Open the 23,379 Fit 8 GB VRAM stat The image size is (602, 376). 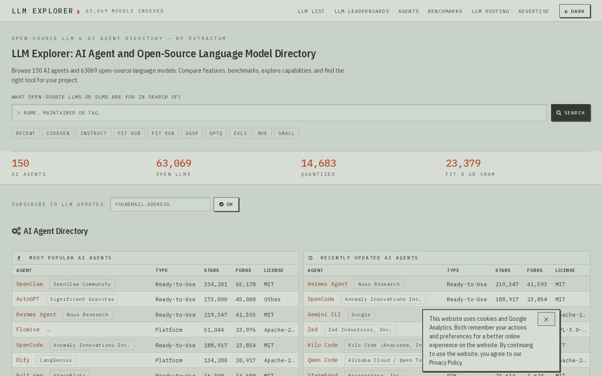(x=470, y=168)
